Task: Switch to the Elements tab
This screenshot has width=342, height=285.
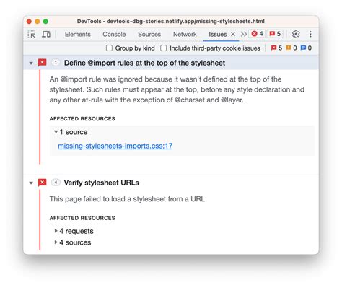Action: pyautogui.click(x=78, y=34)
